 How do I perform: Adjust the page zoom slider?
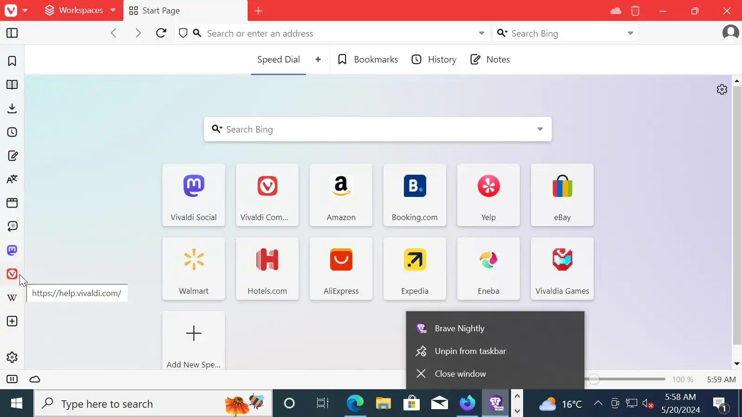point(594,379)
